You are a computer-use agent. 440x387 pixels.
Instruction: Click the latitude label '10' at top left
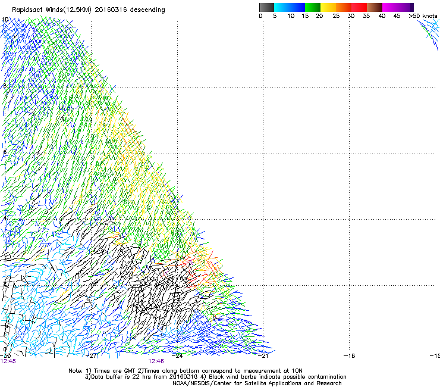point(5,20)
